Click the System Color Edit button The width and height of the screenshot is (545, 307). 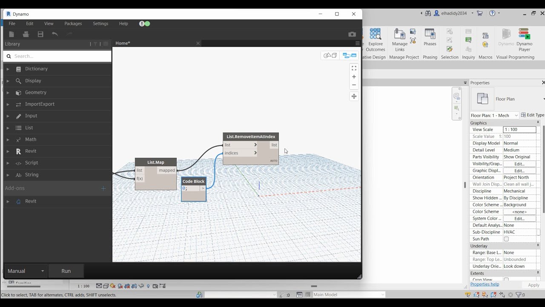pyautogui.click(x=519, y=218)
